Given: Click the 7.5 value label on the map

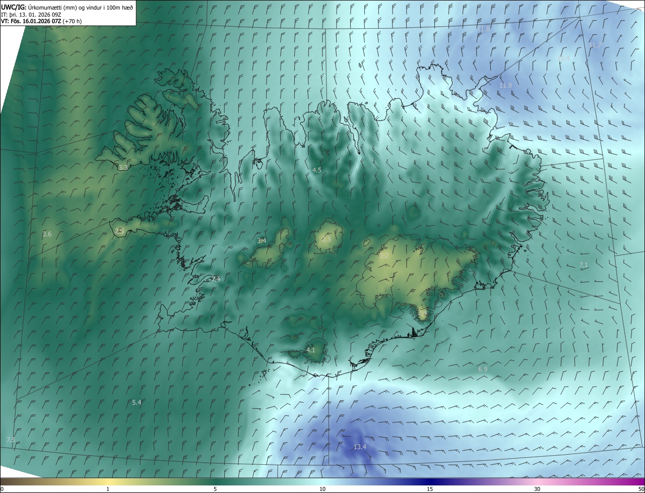Looking at the screenshot, I should pyautogui.click(x=11, y=440).
